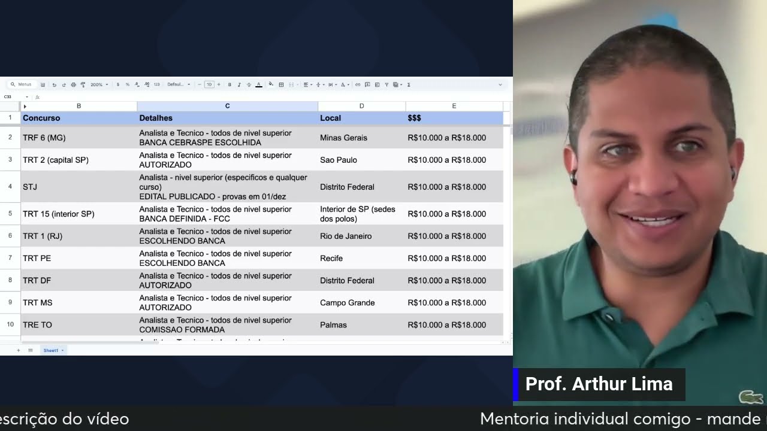767x431 pixels.
Task: Click the redo arrow icon
Action: point(64,85)
